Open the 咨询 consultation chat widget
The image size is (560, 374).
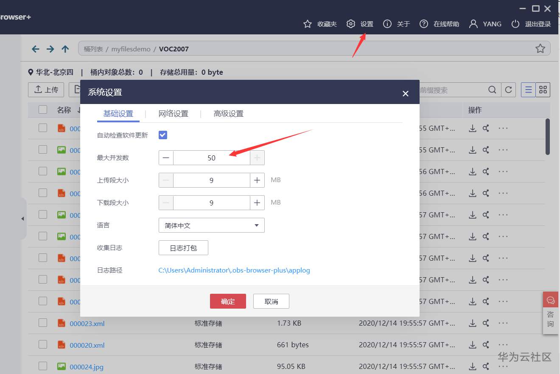(x=550, y=313)
